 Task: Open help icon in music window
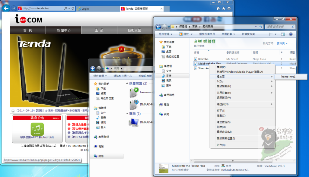point(291,34)
